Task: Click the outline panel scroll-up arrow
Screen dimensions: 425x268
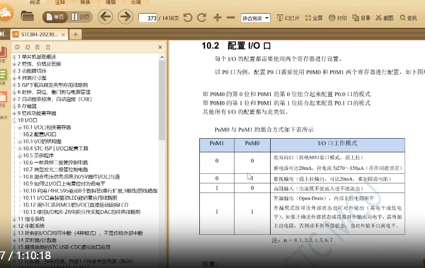Action: click(162, 57)
